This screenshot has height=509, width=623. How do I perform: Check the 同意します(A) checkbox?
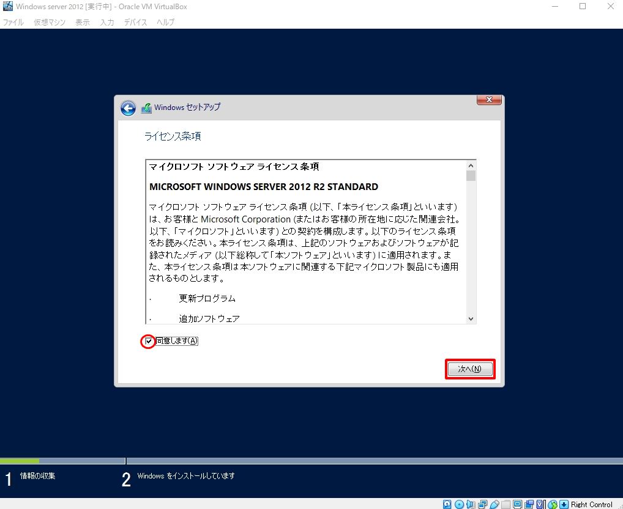pyautogui.click(x=149, y=341)
